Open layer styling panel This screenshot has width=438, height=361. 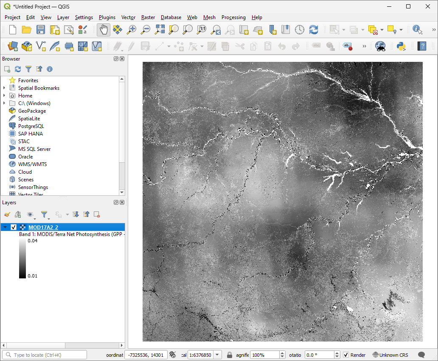[x=7, y=214]
